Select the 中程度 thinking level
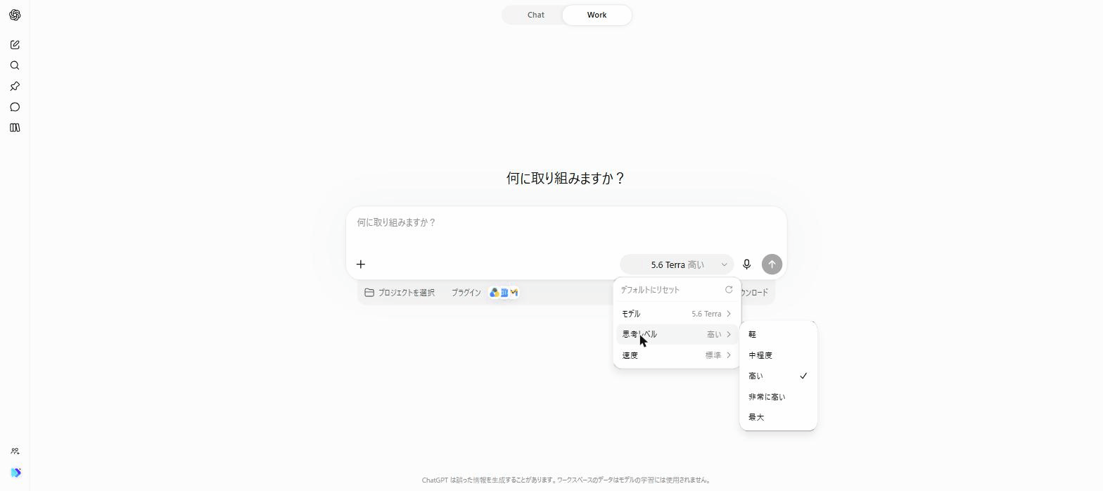Image resolution: width=1103 pixels, height=491 pixels. tap(778, 355)
